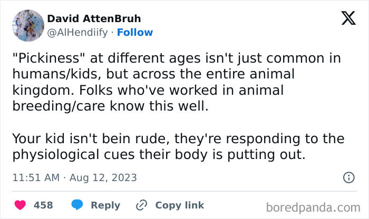Screen dimensions: 369x219
Task: Click the chain link copy icon
Action: (x=141, y=205)
